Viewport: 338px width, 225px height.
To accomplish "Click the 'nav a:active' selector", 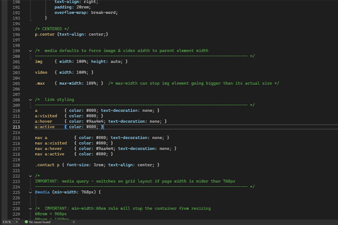I will point(50,154).
